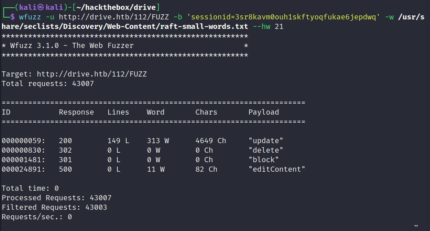Click the "update" payload result
This screenshot has height=231, width=430.
click(266, 141)
